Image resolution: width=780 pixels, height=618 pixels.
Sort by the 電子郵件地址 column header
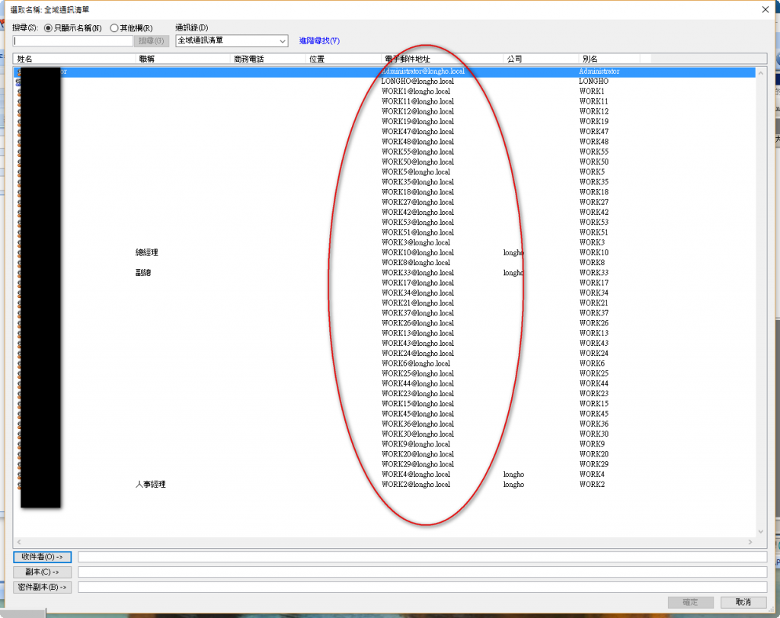click(x=443, y=59)
